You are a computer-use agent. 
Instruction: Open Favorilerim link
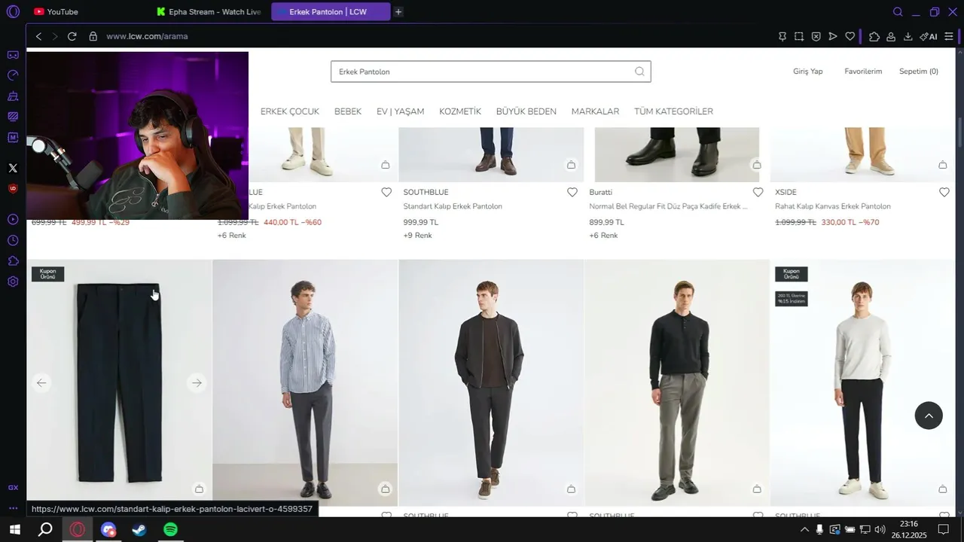[x=863, y=72]
